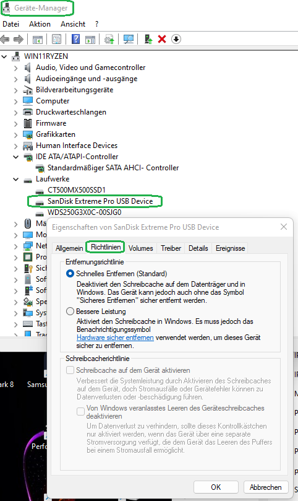Check Von Windows veranlasstes Leeren deaktivieren box
Viewport: 298px width, 501px height.
point(80,412)
